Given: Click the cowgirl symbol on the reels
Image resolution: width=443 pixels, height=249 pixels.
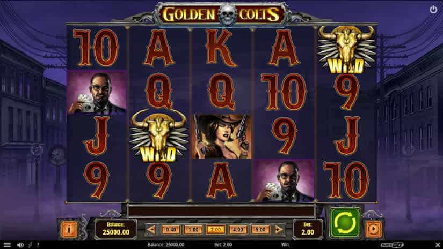Looking at the screenshot, I should (x=221, y=137).
